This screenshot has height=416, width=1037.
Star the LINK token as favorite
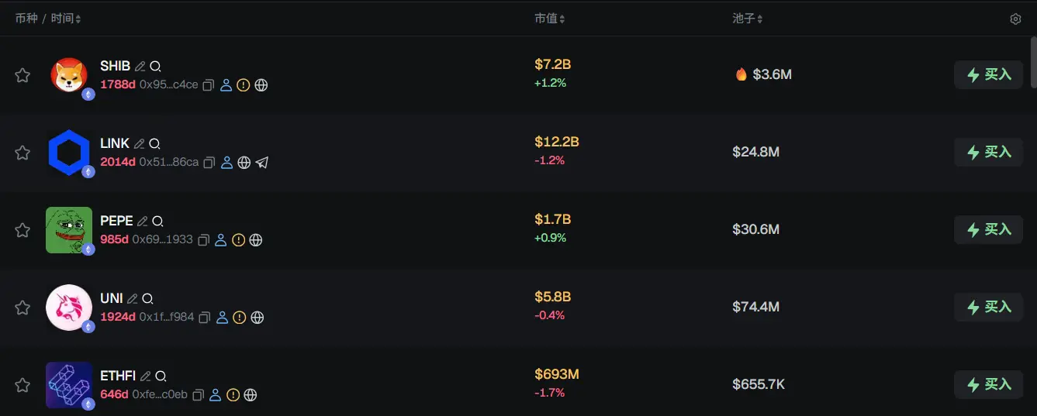(x=22, y=153)
